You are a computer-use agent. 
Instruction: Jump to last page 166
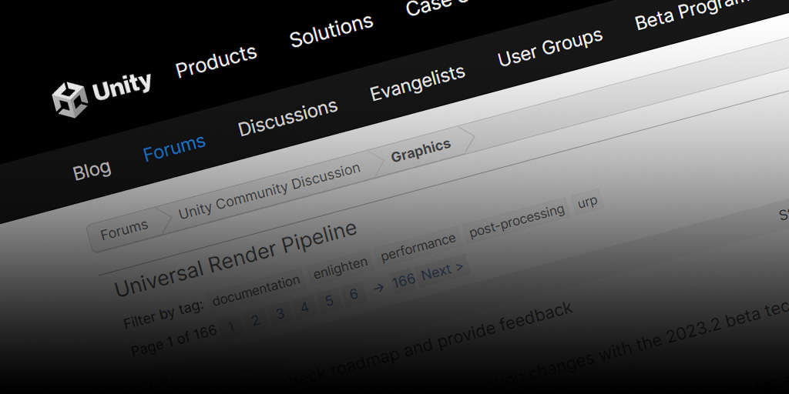pyautogui.click(x=403, y=280)
